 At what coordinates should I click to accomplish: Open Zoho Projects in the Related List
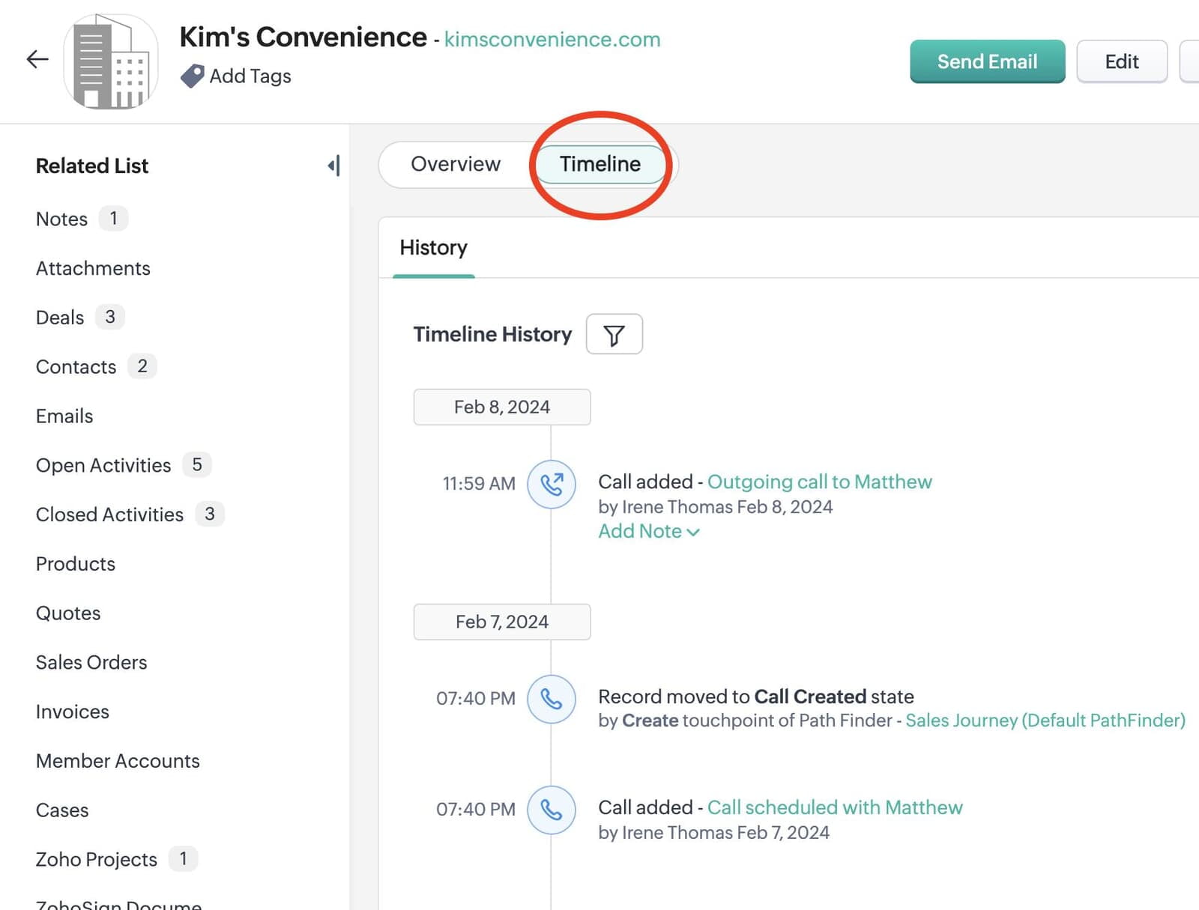pyautogui.click(x=97, y=859)
